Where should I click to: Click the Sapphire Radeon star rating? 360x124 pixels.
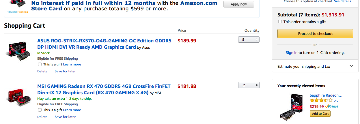pos(321,101)
